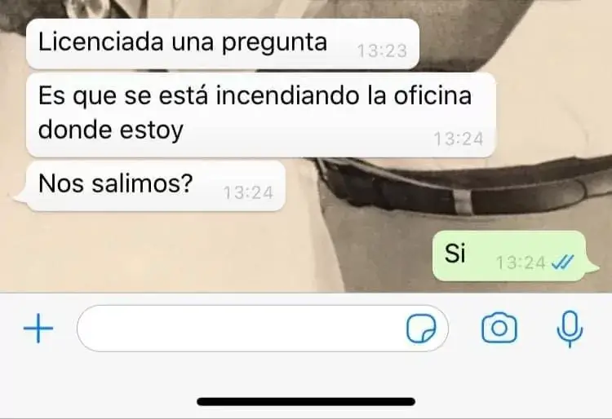
Task: Tap the blue read-receipt double checkmarks
Action: [x=562, y=262]
